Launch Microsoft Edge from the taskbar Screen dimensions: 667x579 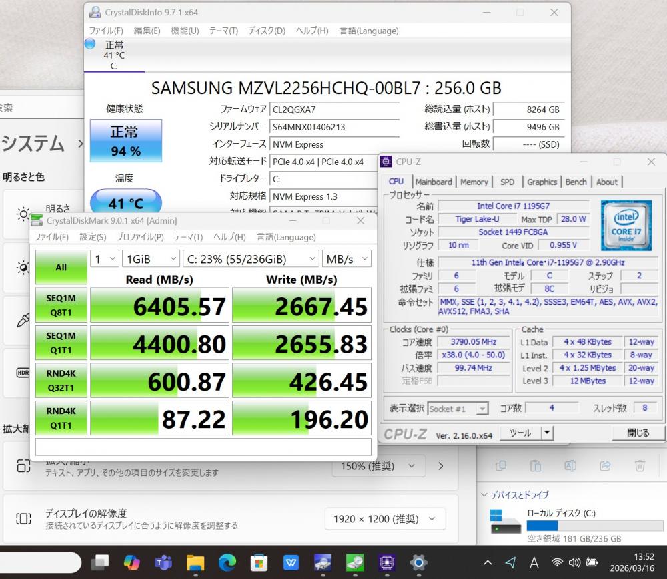tap(227, 562)
